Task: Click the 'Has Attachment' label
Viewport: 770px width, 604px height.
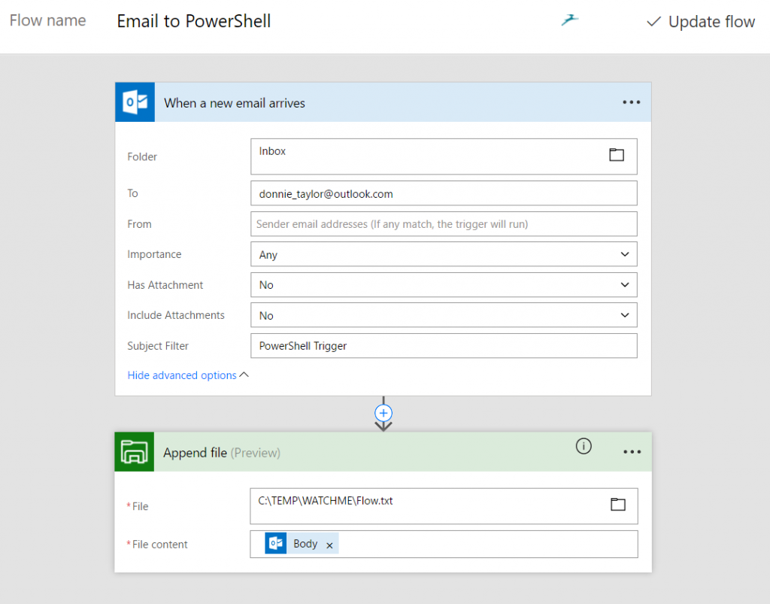Action: [x=165, y=285]
